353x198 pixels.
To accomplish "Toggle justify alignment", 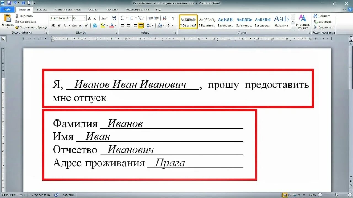I will click(141, 26).
